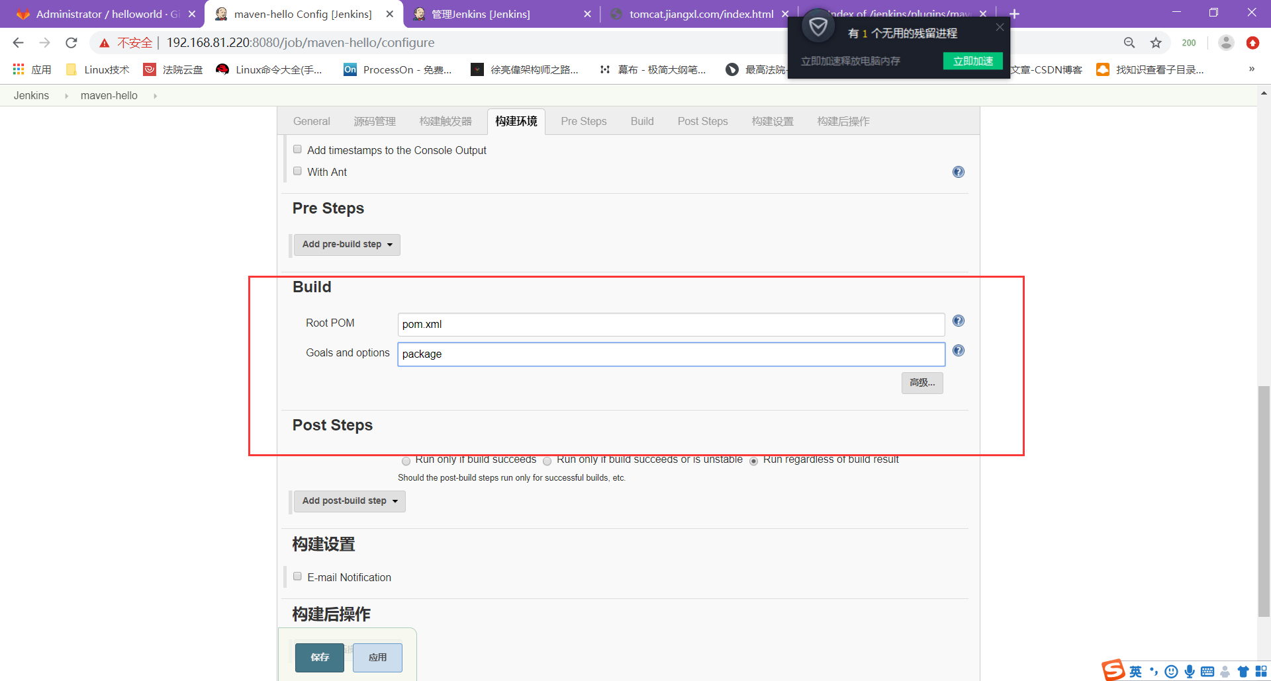Switch to the 源码管理 tab

[375, 121]
